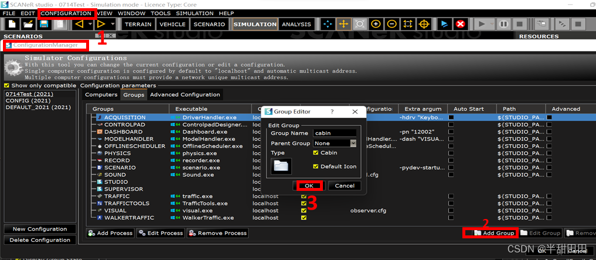Switch to SCENARIO mode
Image resolution: width=596 pixels, height=260 pixels.
[209, 24]
